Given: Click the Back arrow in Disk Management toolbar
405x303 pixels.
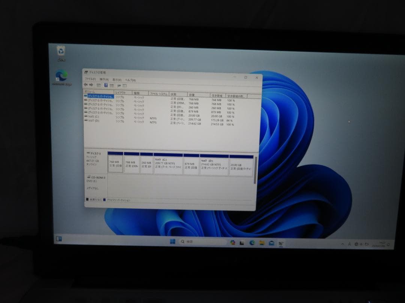Looking at the screenshot, I should pos(85,85).
